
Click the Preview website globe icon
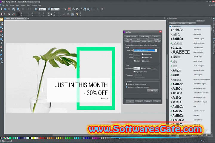coord(85,9)
